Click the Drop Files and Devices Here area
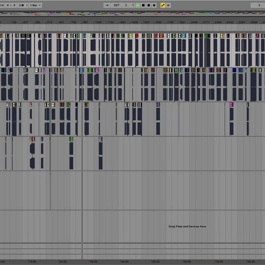This screenshot has width=265, height=265. point(187,227)
